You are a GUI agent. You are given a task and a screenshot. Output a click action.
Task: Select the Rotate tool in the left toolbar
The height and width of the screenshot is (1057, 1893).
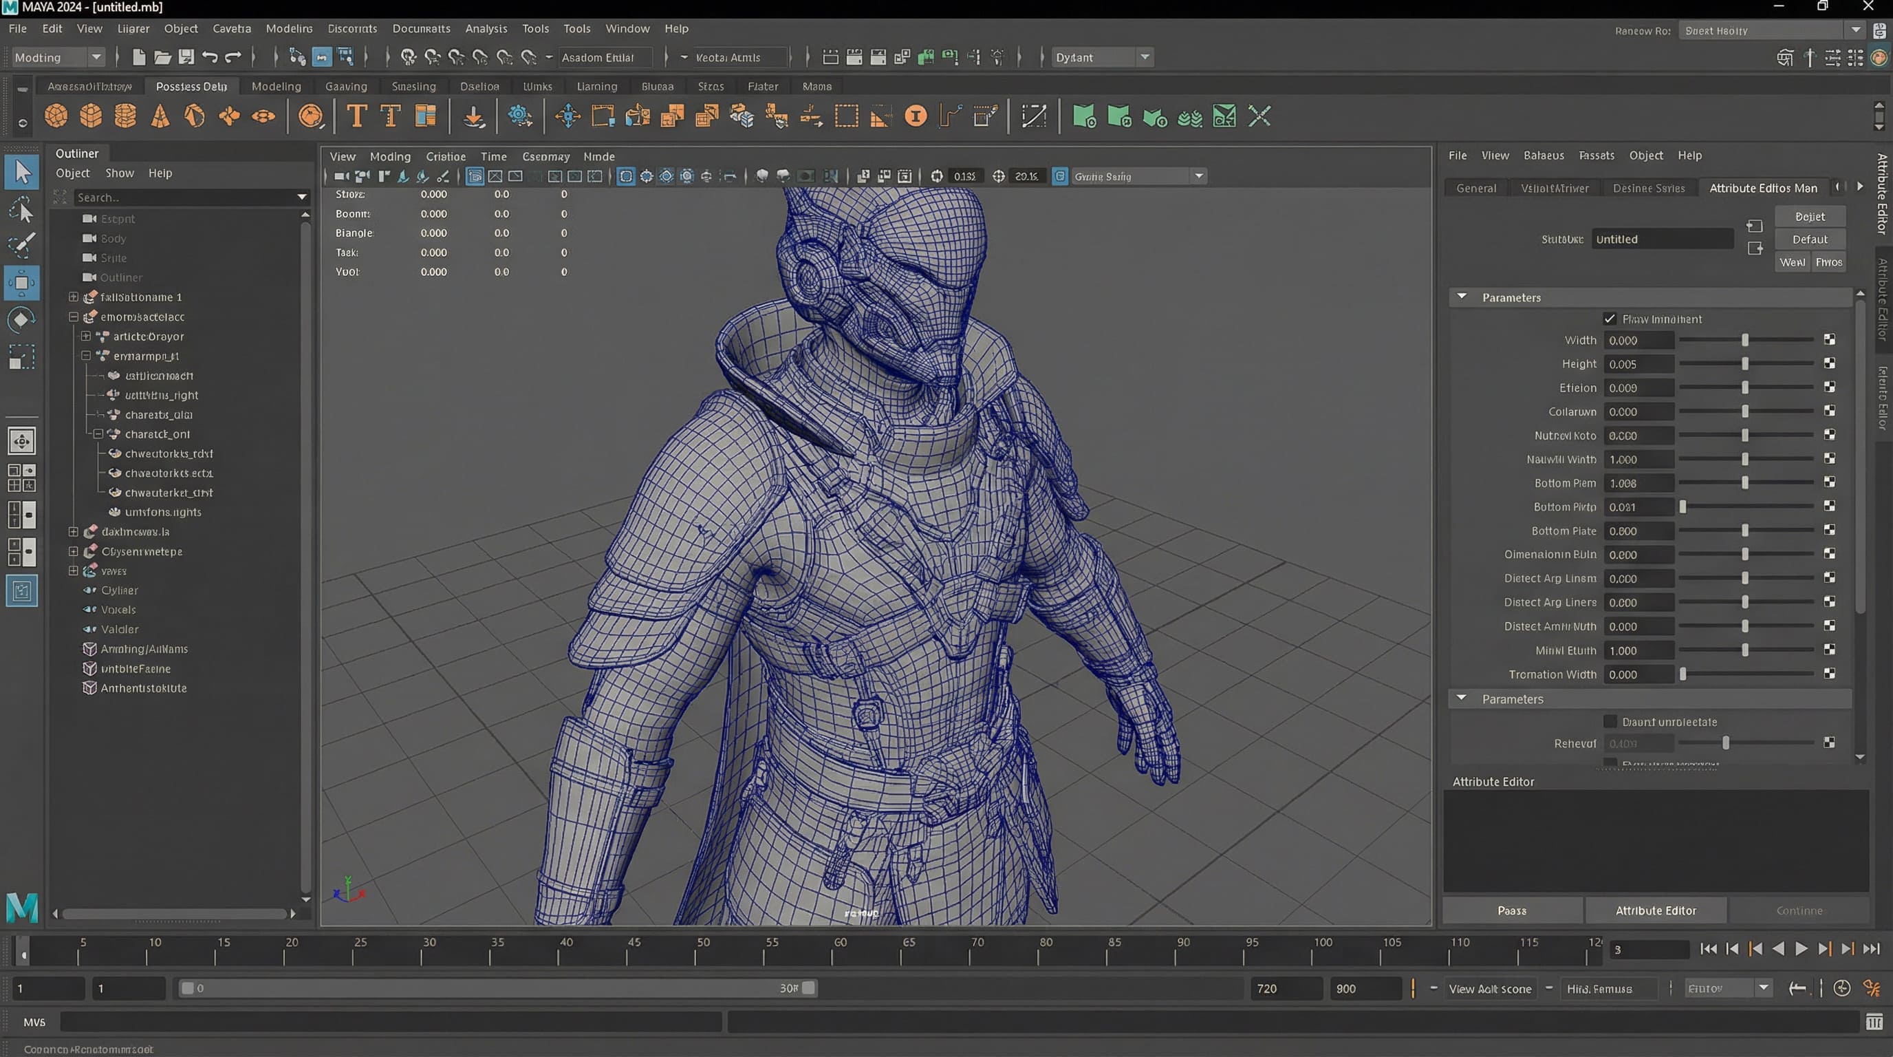22,319
